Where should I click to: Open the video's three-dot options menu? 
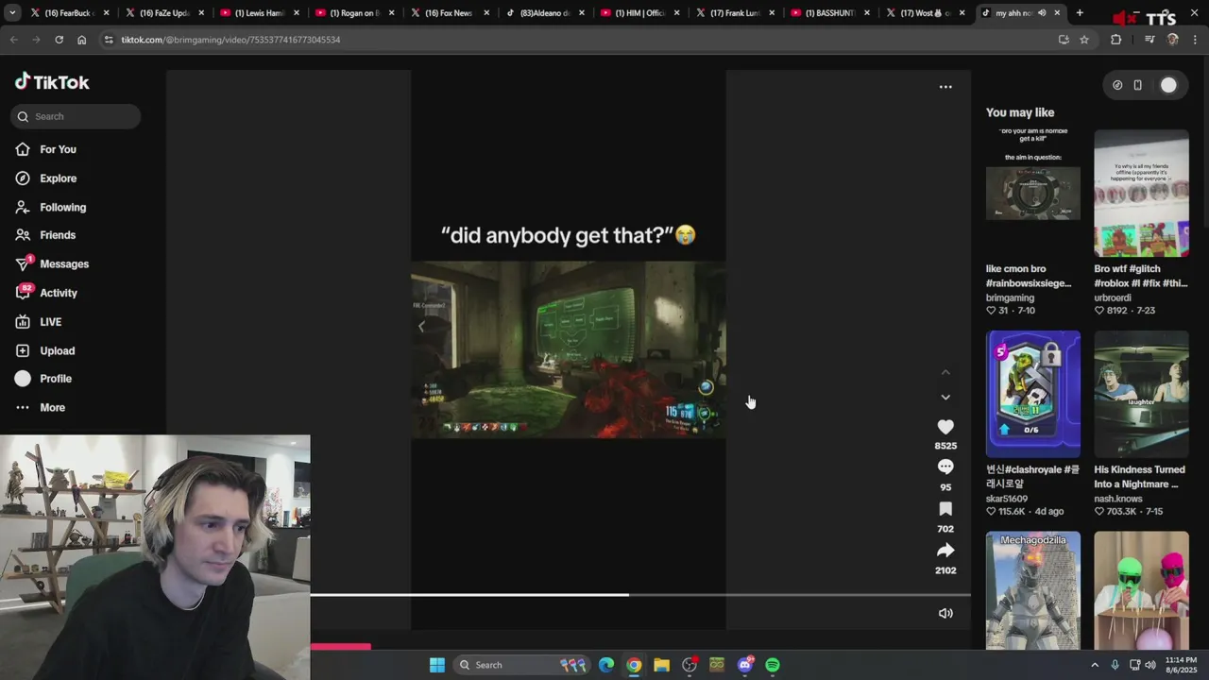[x=945, y=87]
